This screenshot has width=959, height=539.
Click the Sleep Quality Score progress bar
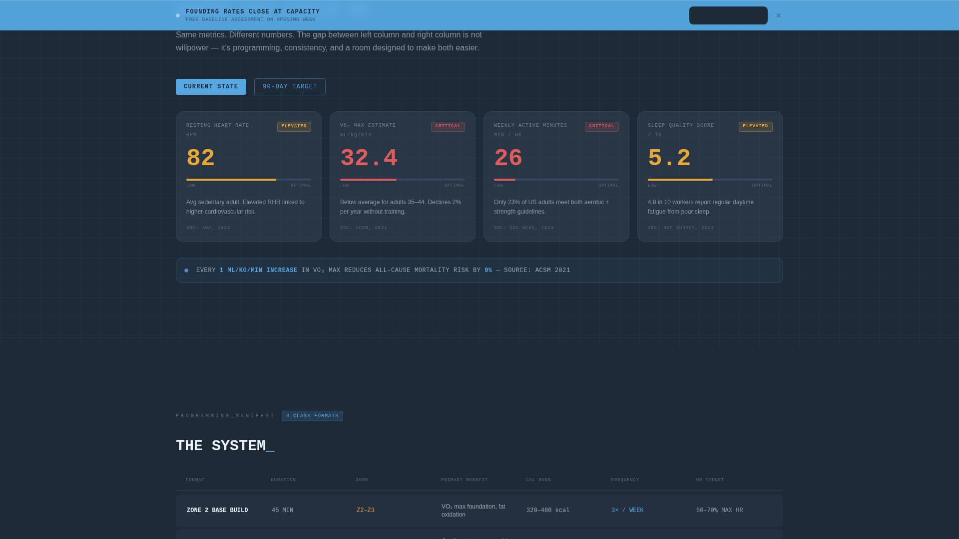tap(710, 180)
